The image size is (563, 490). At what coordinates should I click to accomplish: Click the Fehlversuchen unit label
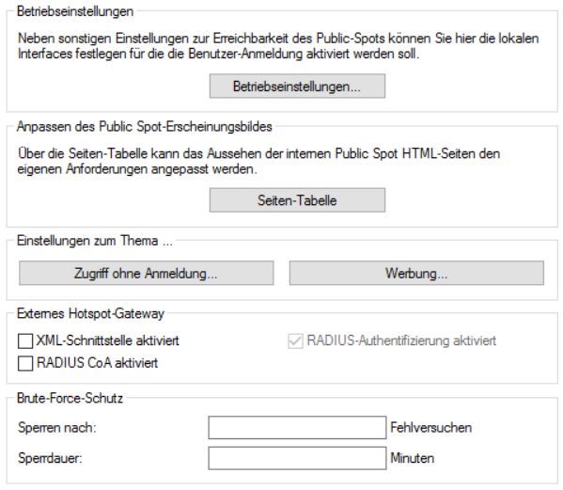430,428
